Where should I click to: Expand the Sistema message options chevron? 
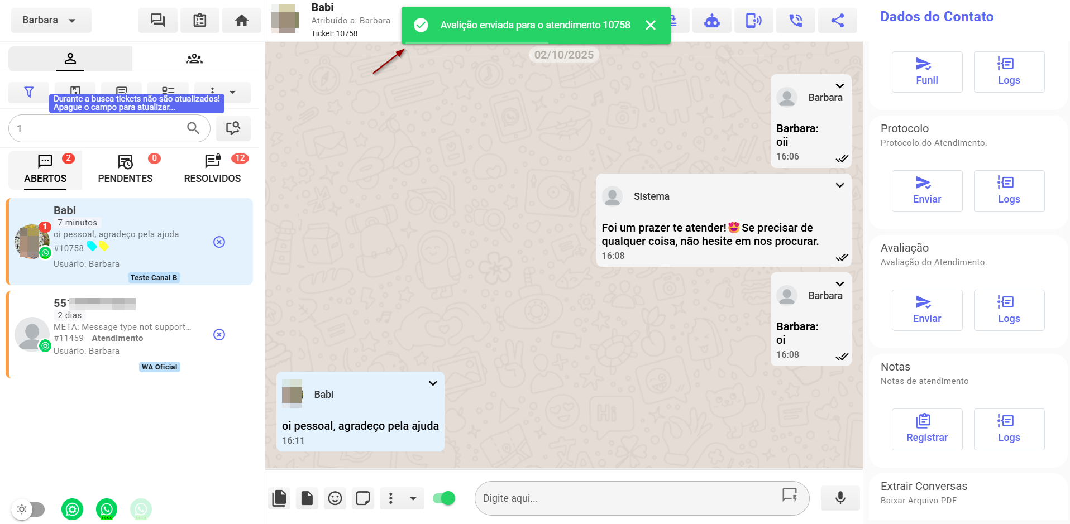click(839, 185)
